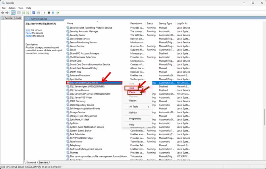Select Services (Local) in the left tree
The height and width of the screenshot is (169, 266).
click(12, 18)
